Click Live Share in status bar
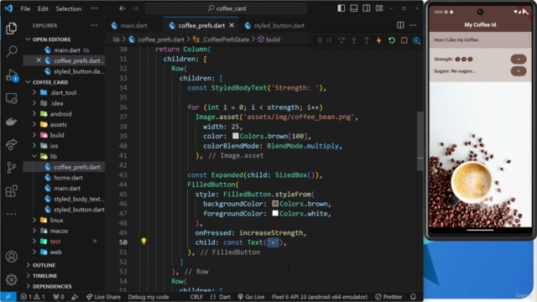 pos(103,296)
